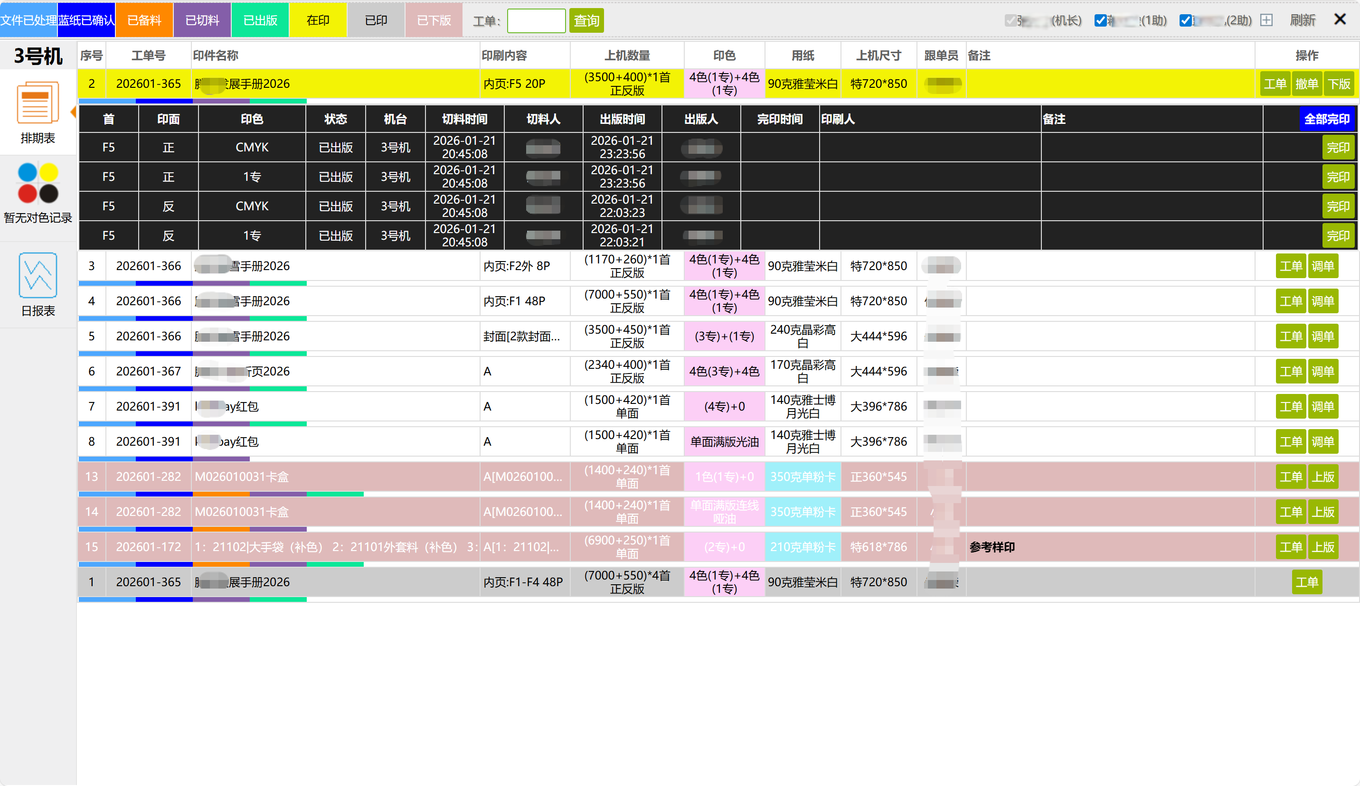
Task: Open the 日报表 daily report icon
Action: click(x=38, y=276)
